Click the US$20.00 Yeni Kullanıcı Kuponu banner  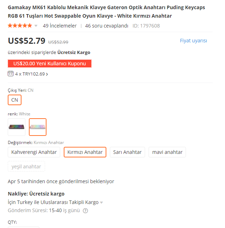(50, 64)
